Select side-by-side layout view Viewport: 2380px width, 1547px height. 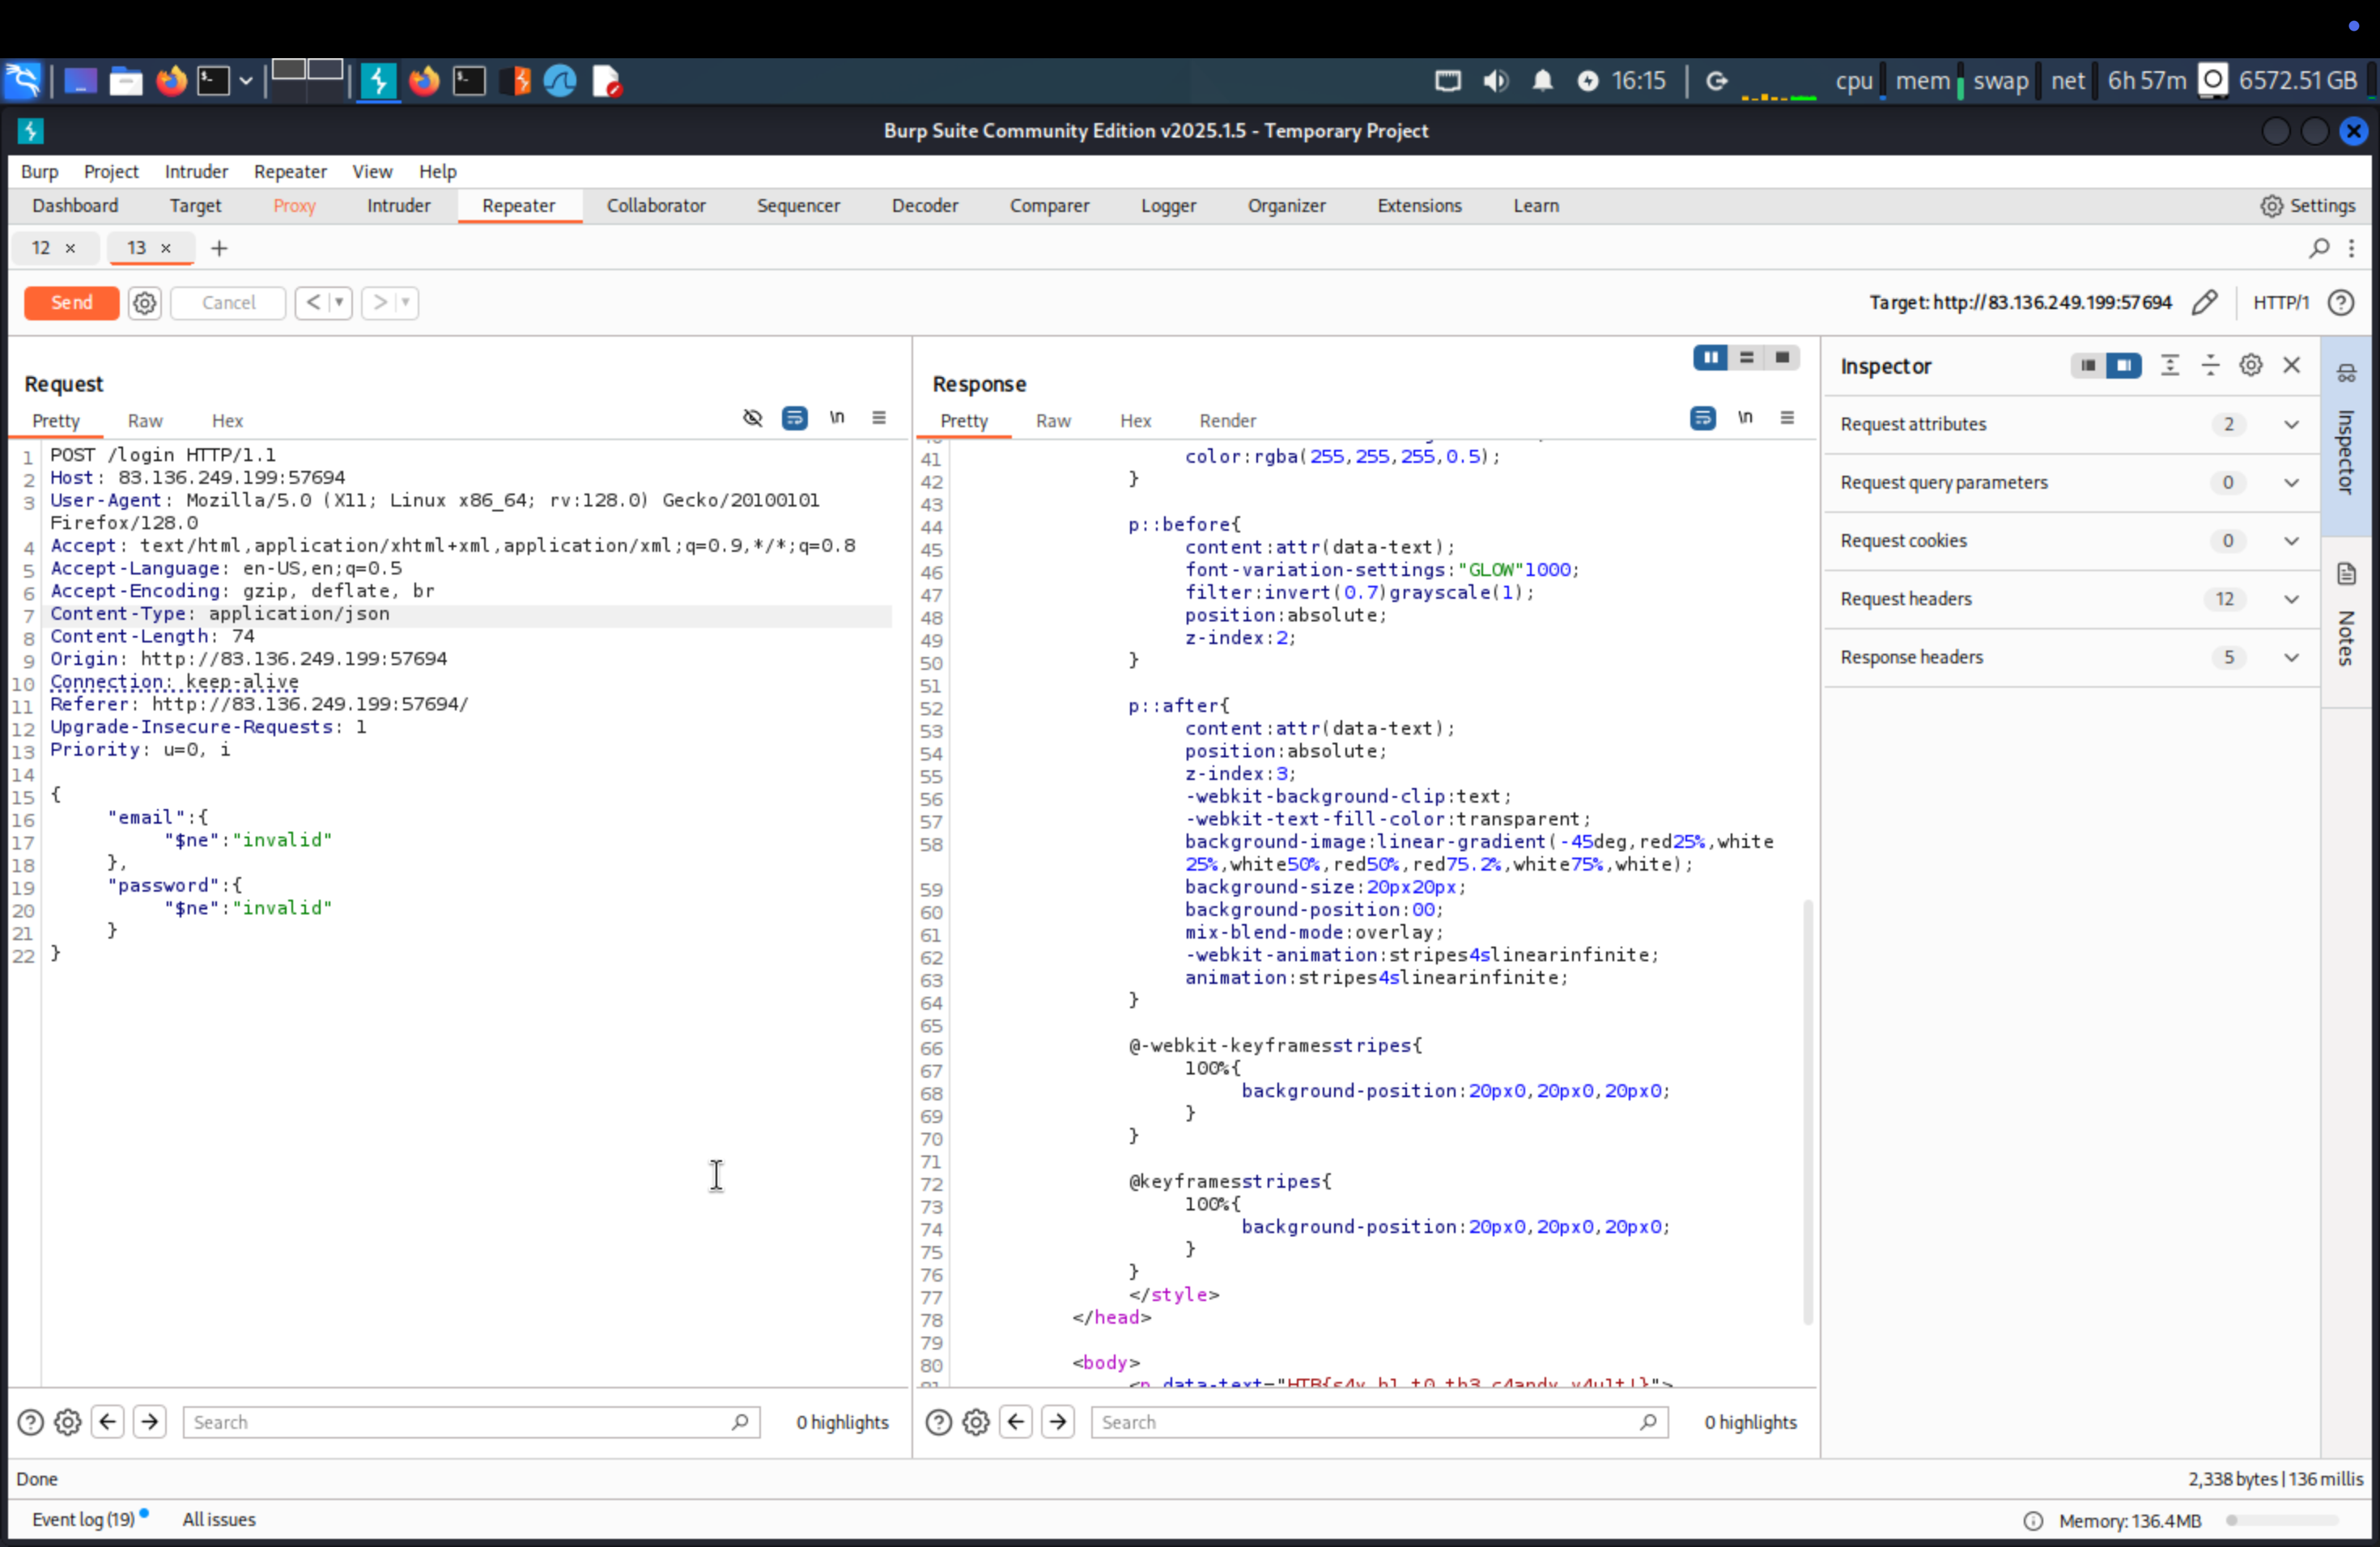coord(1711,358)
